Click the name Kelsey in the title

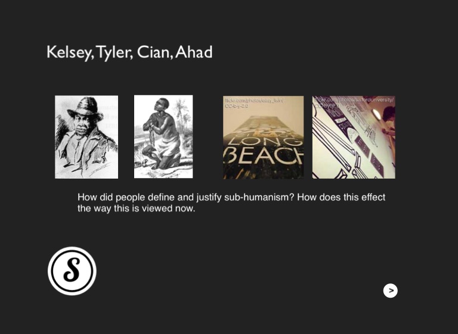tap(69, 52)
